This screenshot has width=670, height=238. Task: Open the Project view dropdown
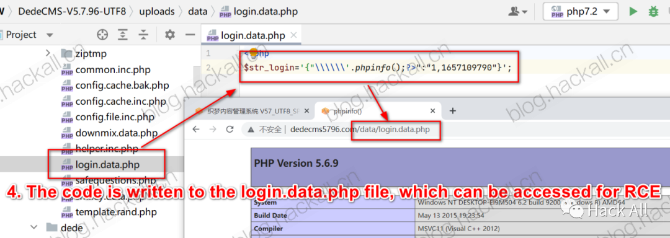50,35
